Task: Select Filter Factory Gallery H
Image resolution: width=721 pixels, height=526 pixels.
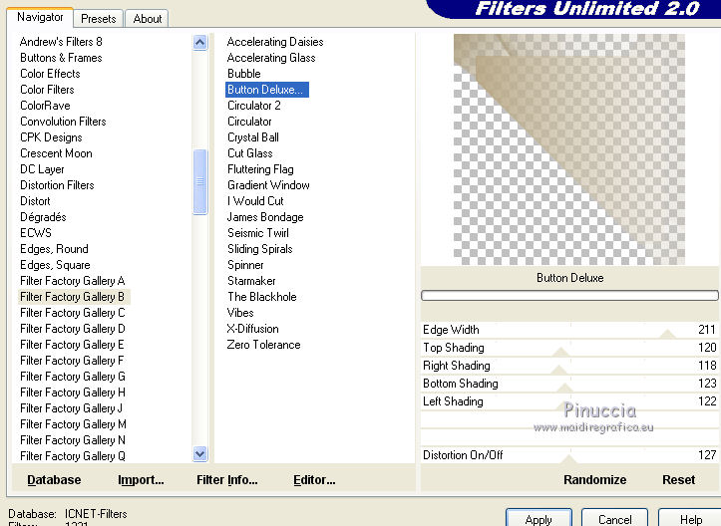Action: [72, 393]
